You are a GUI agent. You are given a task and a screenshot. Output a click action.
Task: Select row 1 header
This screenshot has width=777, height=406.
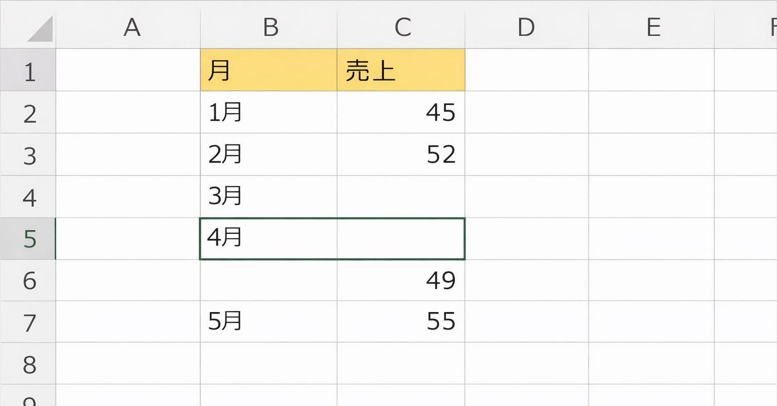coord(28,71)
